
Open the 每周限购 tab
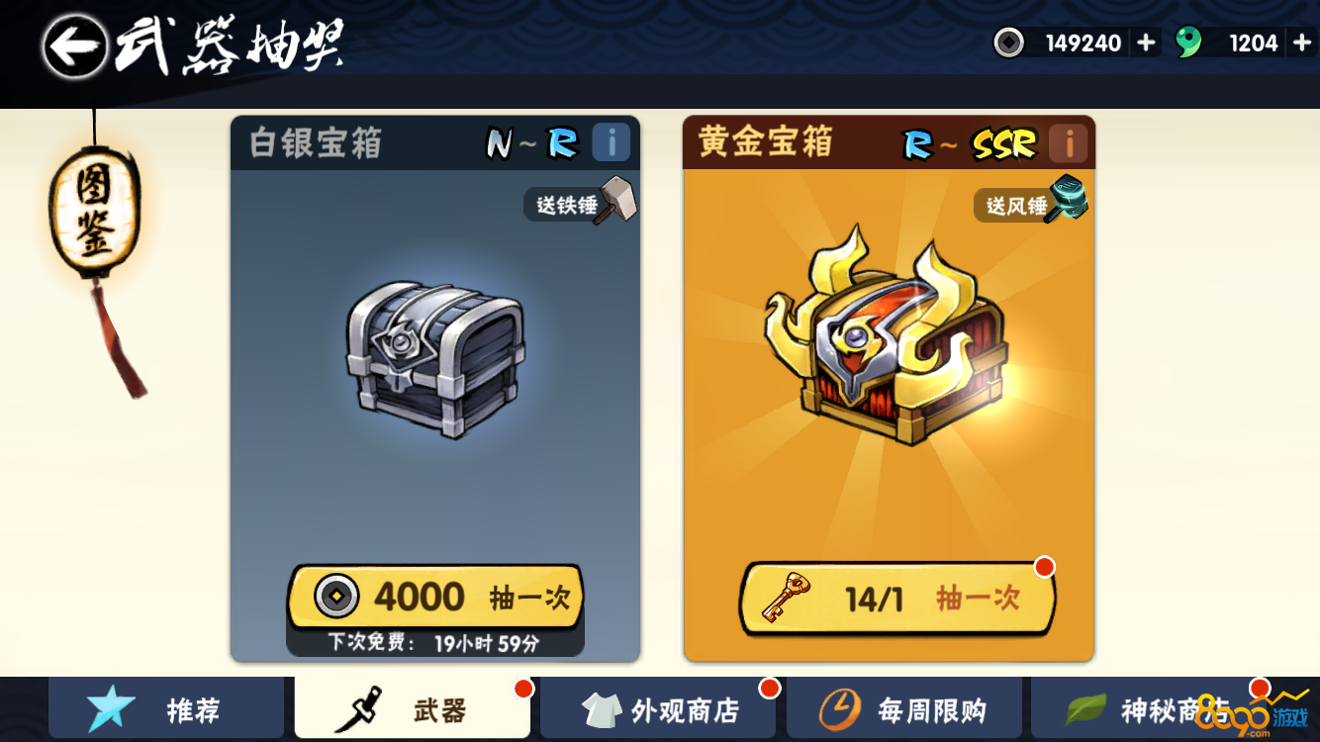[904, 709]
